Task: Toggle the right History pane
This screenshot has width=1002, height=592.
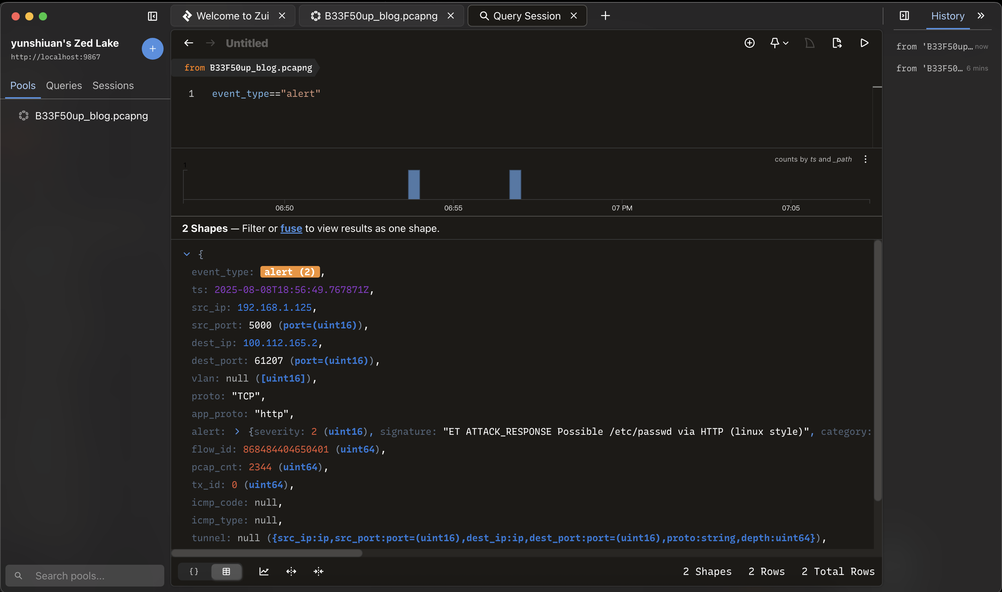Action: [904, 16]
